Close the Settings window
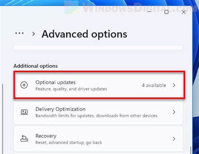199x154 pixels. tap(183, 12)
